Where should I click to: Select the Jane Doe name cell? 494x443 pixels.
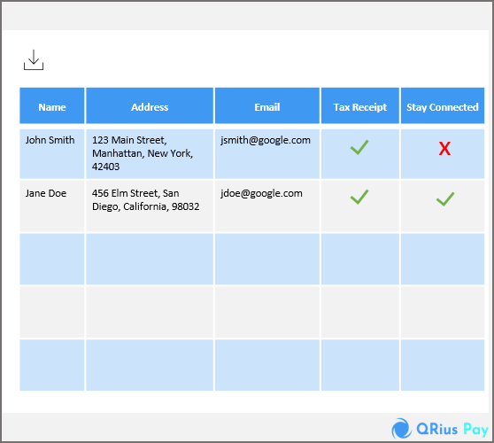52,206
